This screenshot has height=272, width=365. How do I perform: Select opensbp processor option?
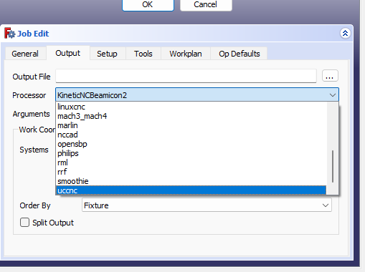pyautogui.click(x=191, y=144)
